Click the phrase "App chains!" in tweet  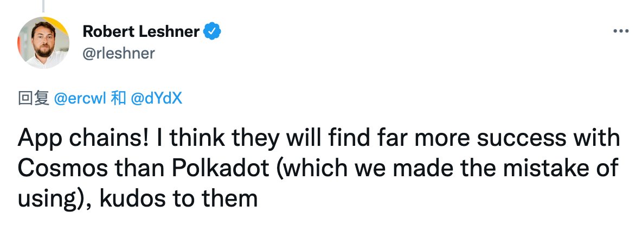[84, 138]
